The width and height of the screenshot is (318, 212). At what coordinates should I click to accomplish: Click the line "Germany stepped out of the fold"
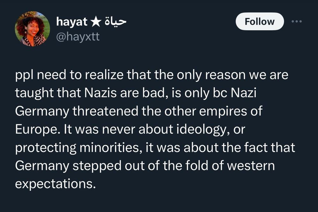coord(145,166)
